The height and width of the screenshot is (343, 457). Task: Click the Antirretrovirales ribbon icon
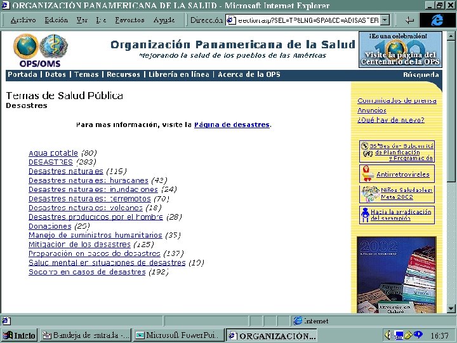click(368, 173)
